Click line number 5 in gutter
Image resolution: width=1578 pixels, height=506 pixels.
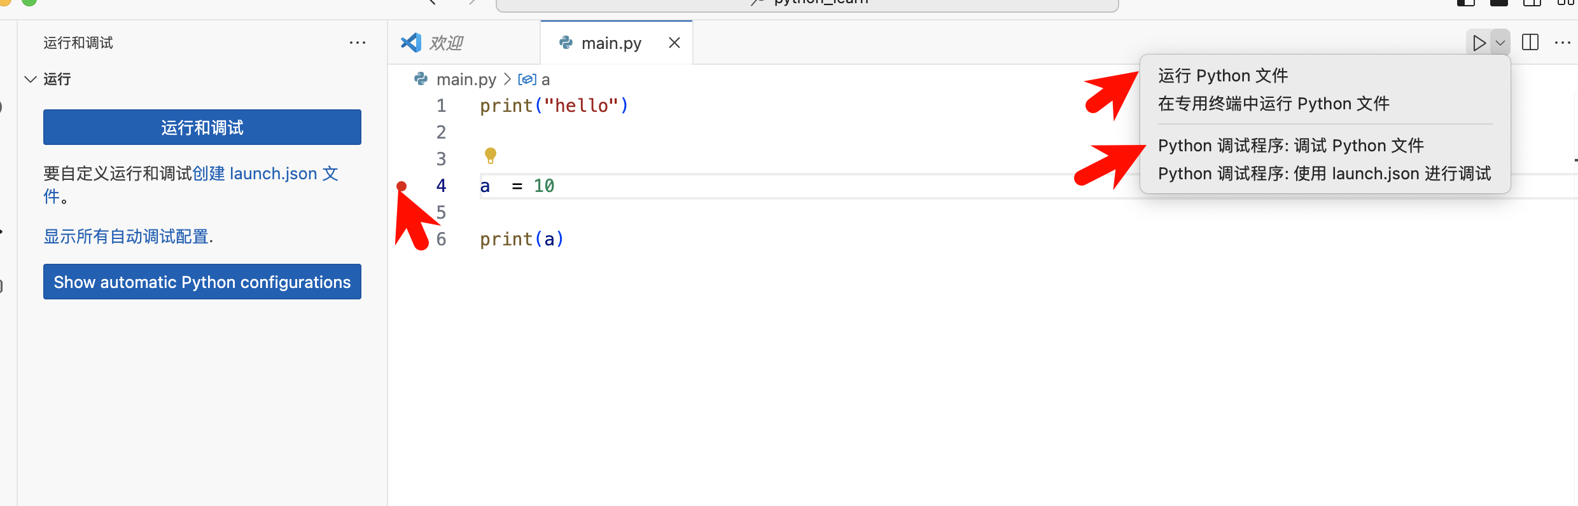(x=441, y=212)
